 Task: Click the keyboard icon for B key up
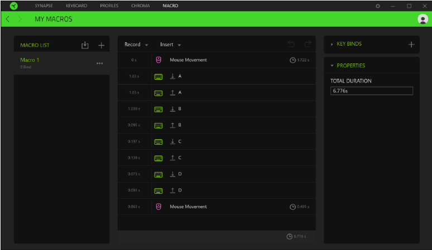click(158, 125)
